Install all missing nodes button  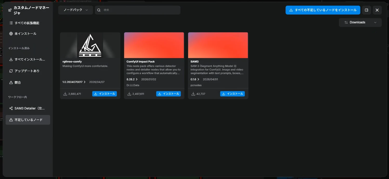[323, 10]
